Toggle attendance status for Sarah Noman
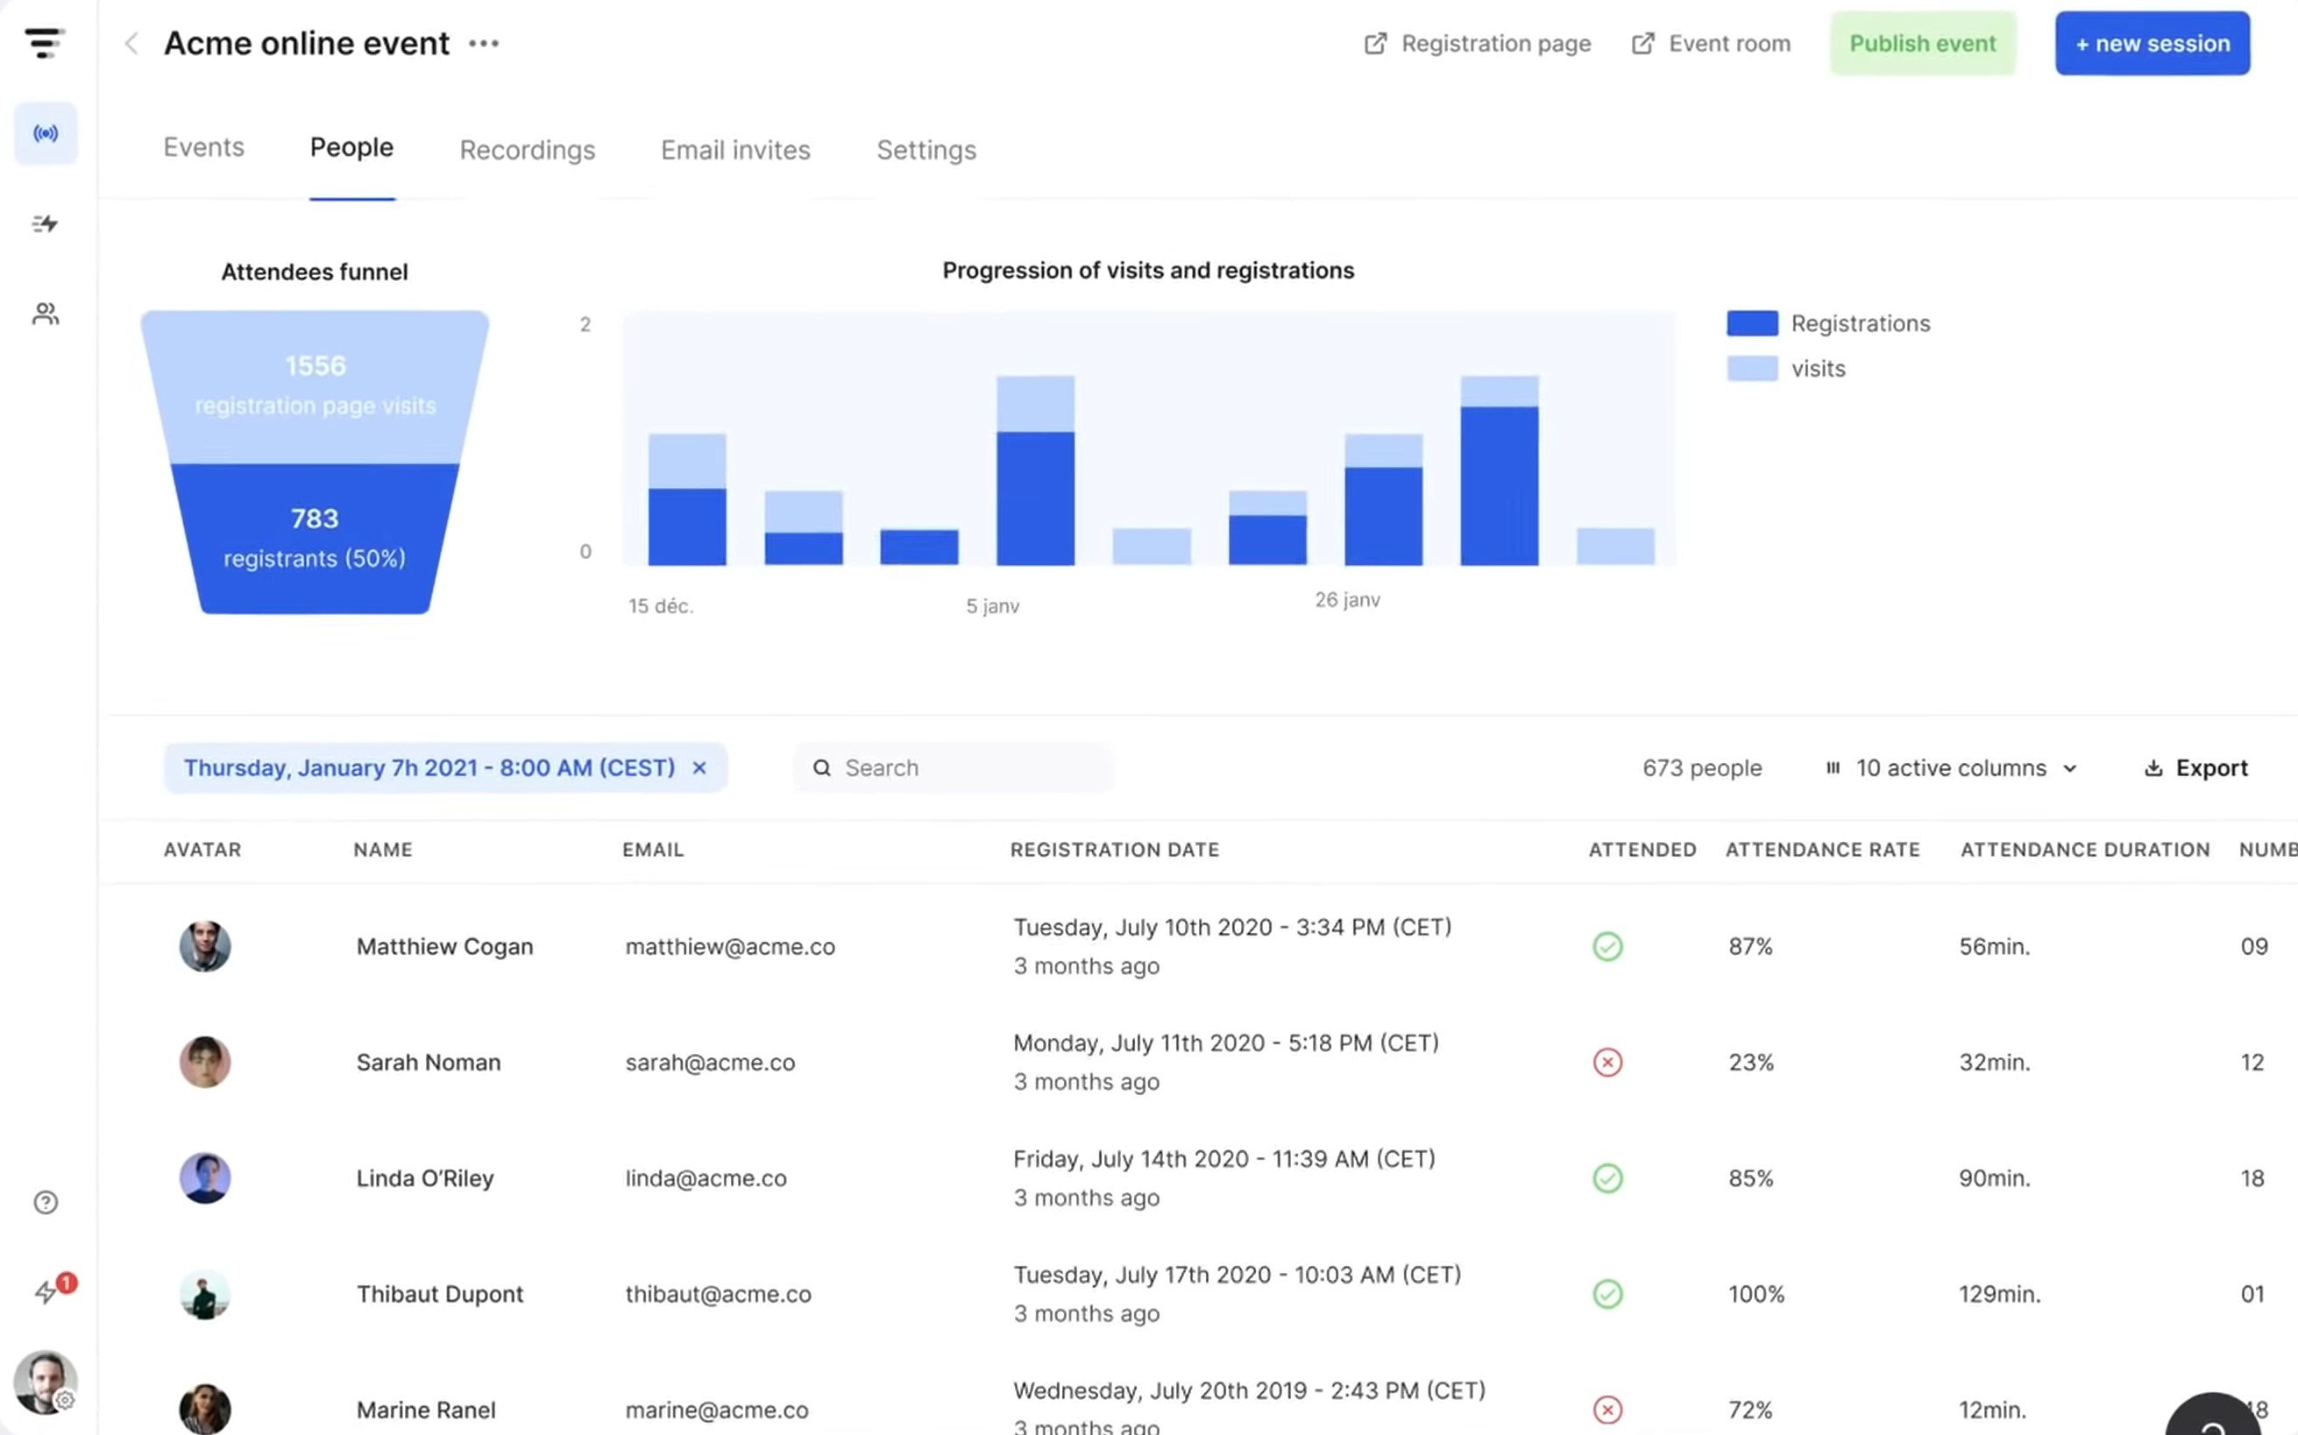2298x1435 pixels. (1606, 1062)
